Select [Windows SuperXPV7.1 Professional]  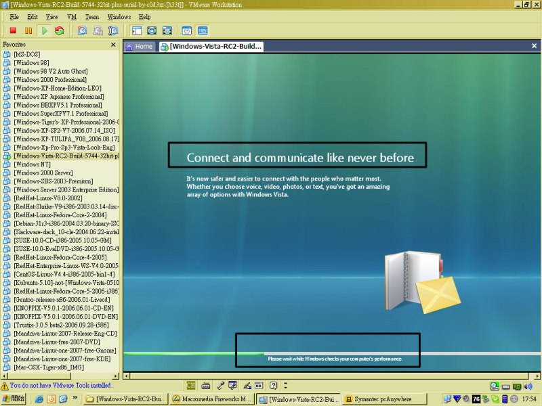point(61,114)
